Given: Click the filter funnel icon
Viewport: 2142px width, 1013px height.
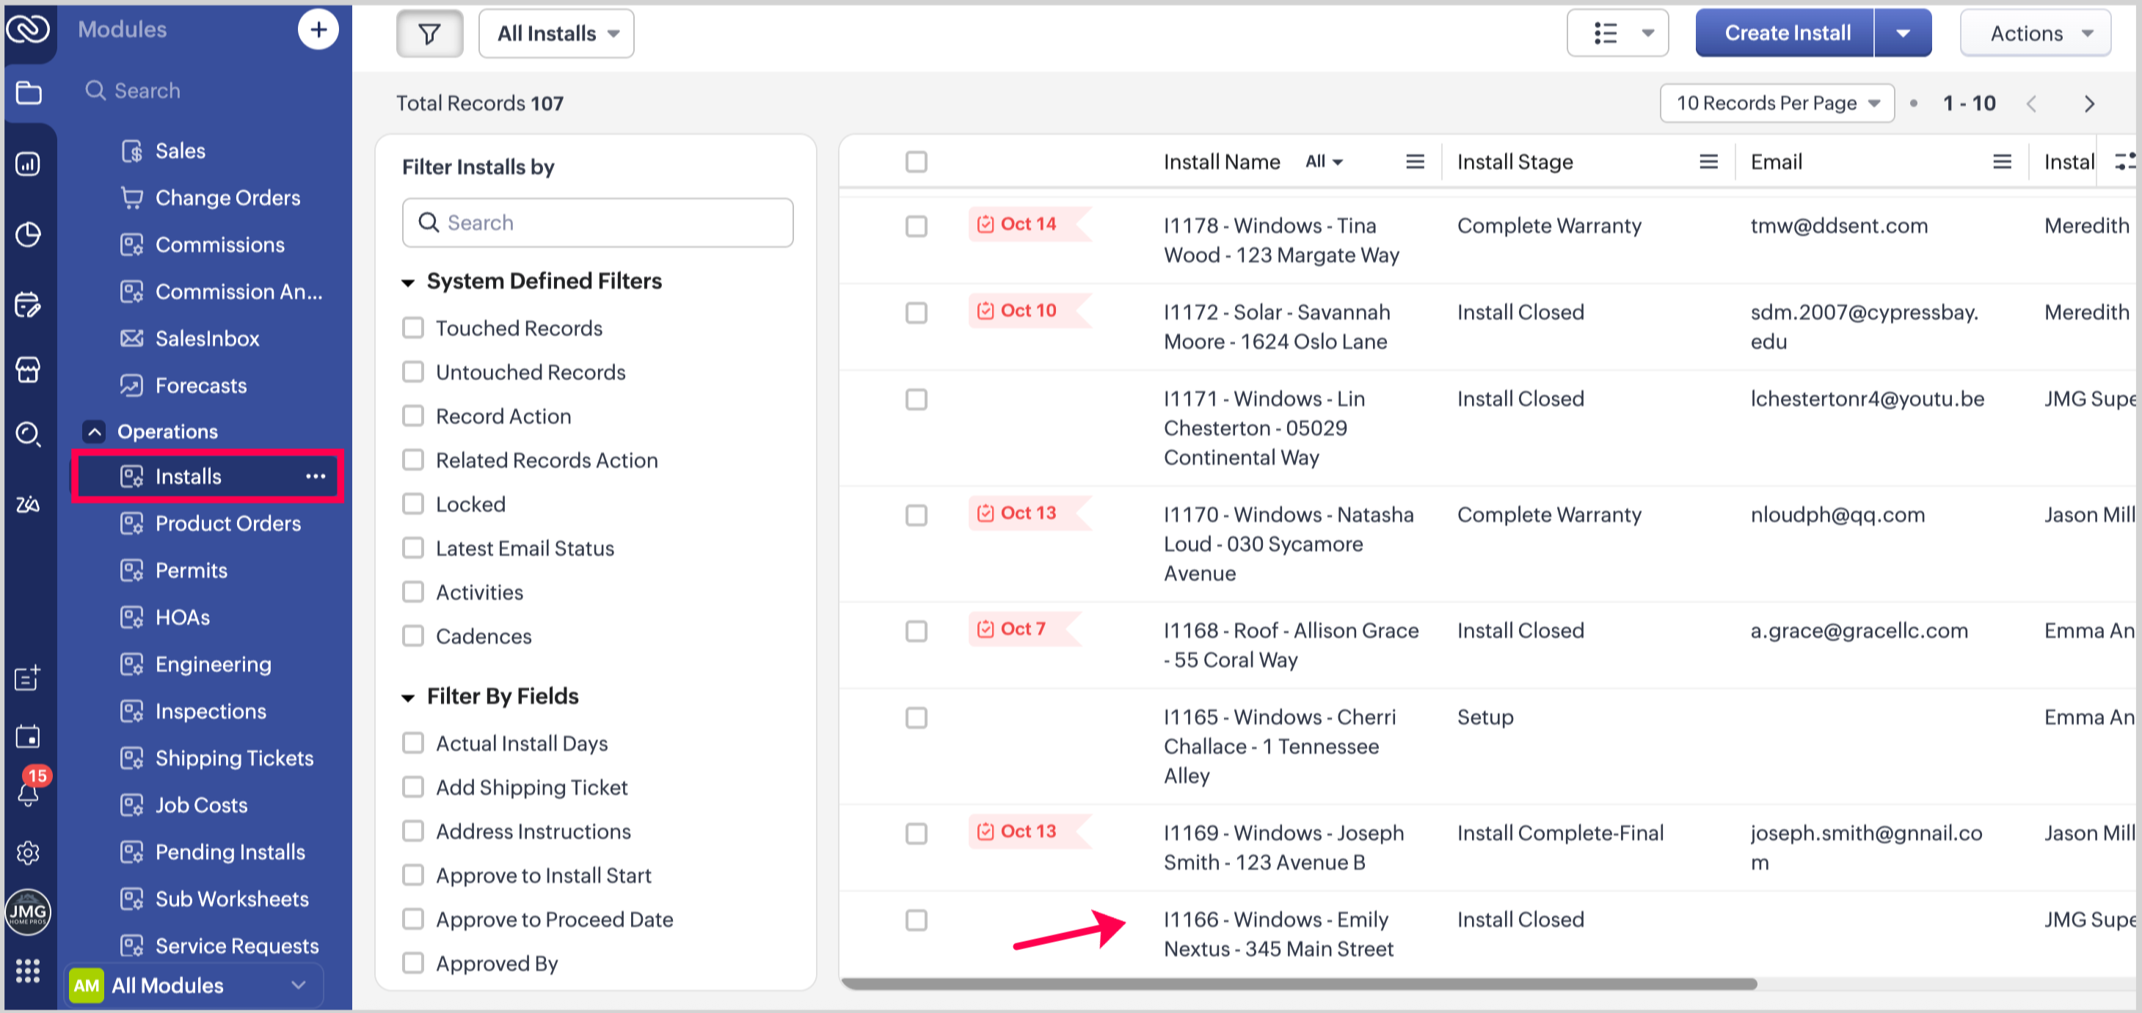Looking at the screenshot, I should pyautogui.click(x=429, y=34).
